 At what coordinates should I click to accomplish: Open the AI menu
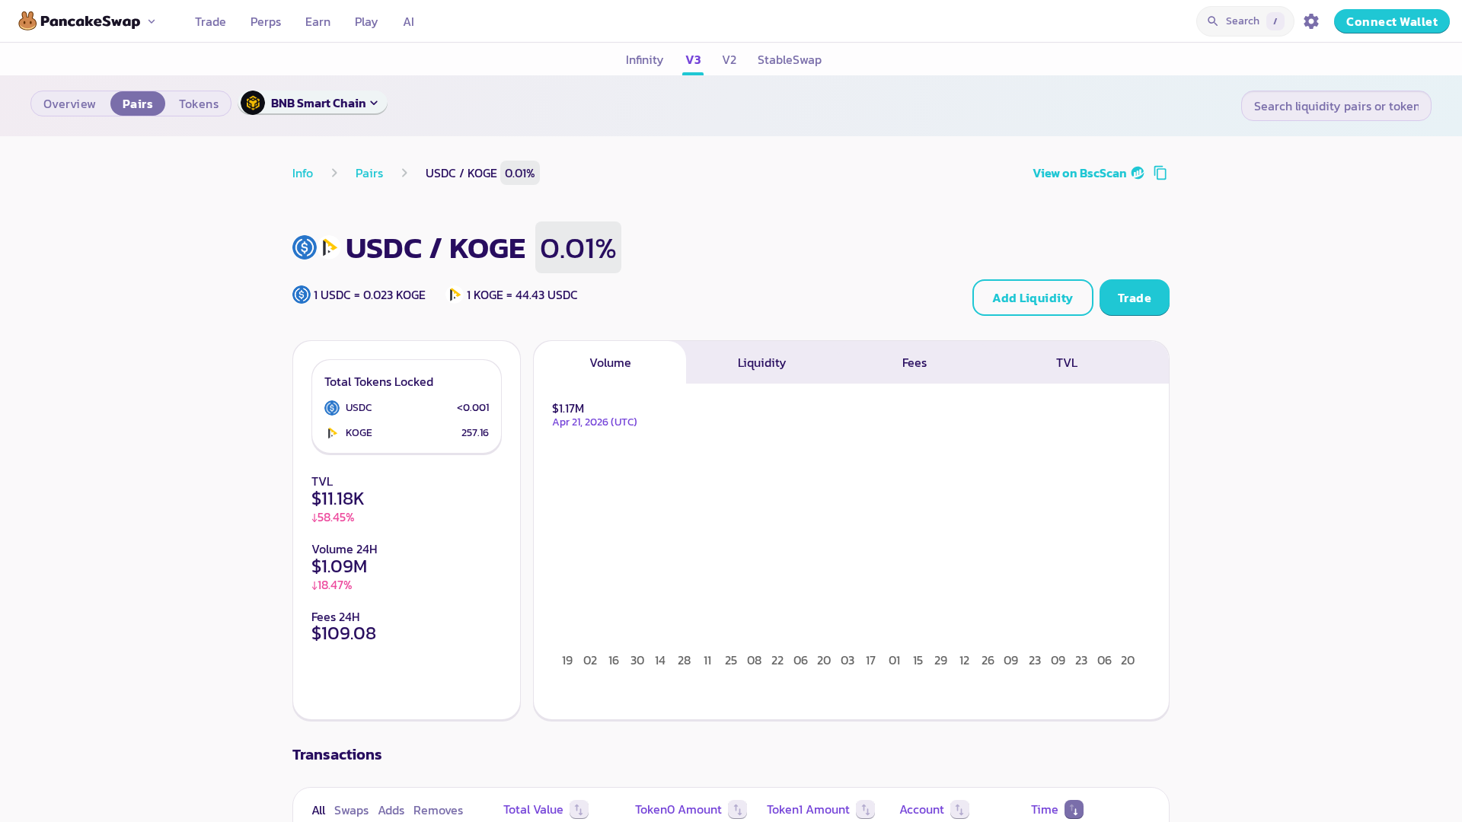pos(409,21)
